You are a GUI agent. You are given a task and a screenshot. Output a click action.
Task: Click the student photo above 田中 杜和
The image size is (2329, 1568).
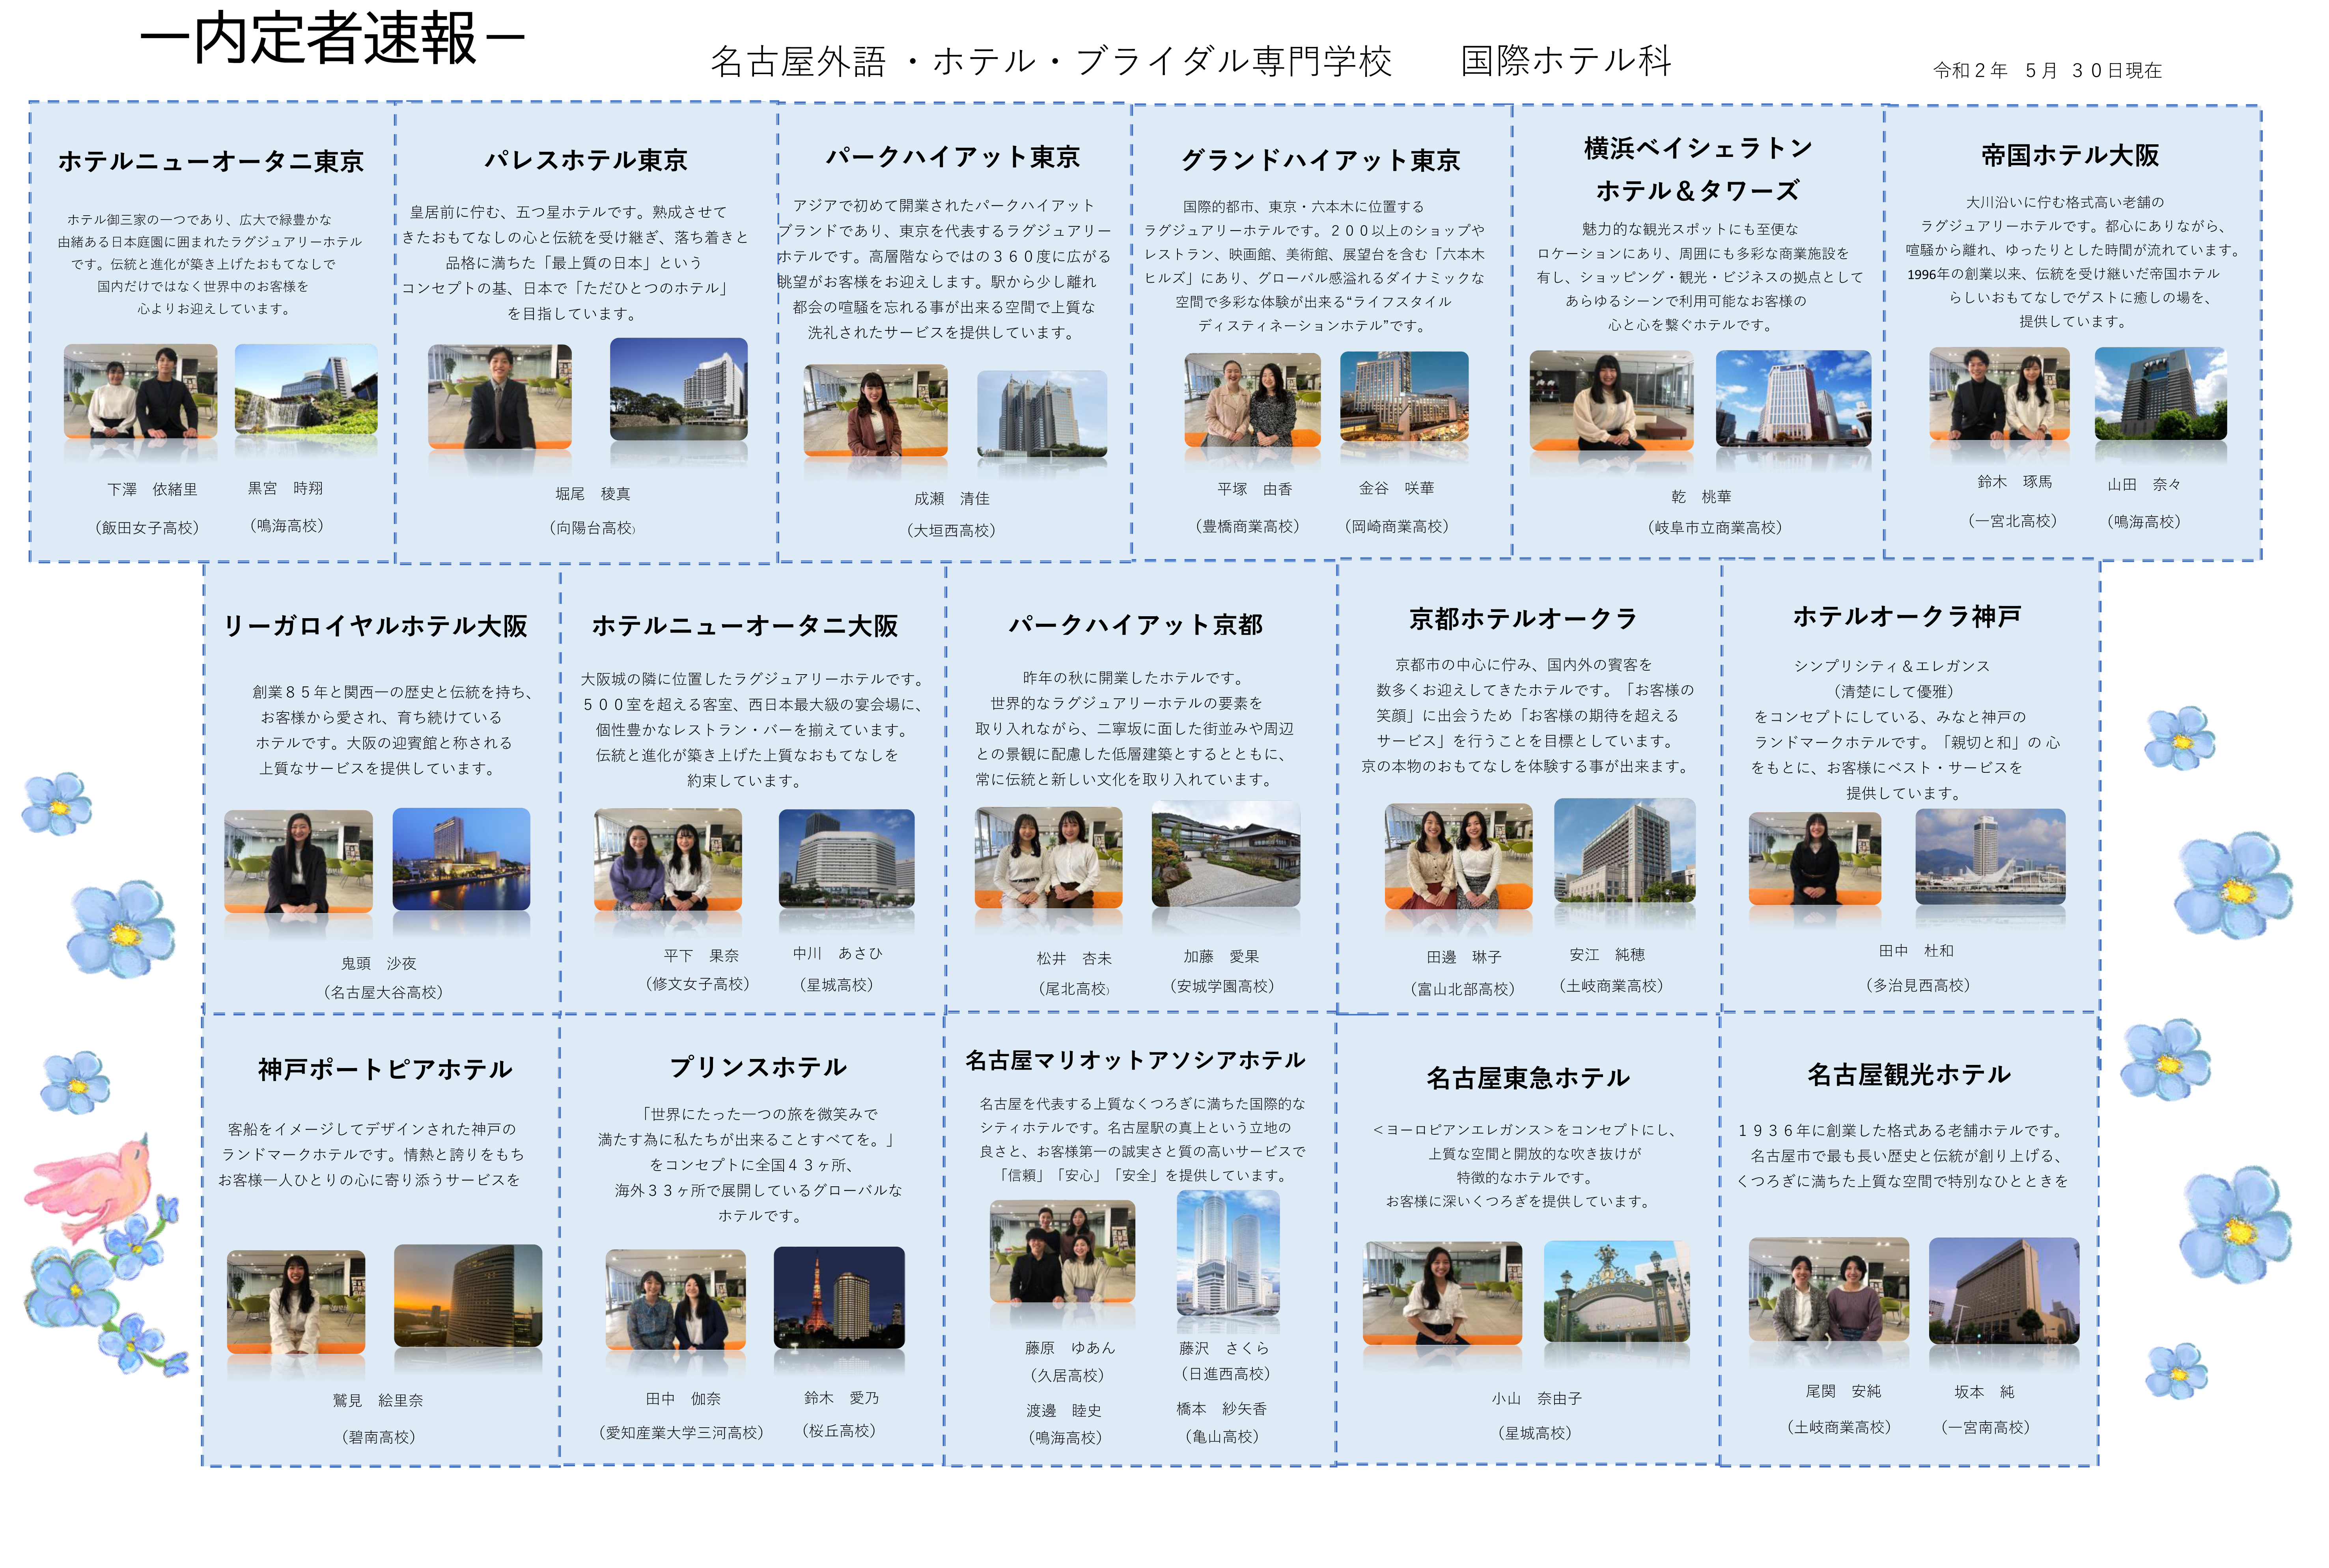click(x=1815, y=859)
